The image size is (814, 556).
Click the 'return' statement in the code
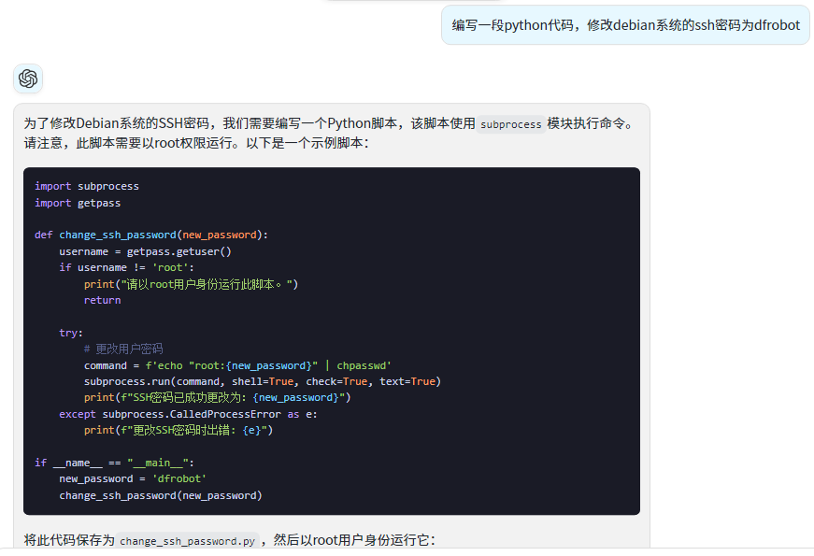point(102,300)
